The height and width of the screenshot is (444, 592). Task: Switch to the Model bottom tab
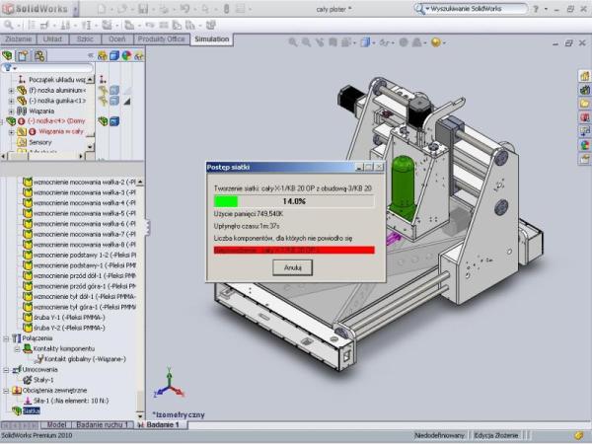pos(56,424)
